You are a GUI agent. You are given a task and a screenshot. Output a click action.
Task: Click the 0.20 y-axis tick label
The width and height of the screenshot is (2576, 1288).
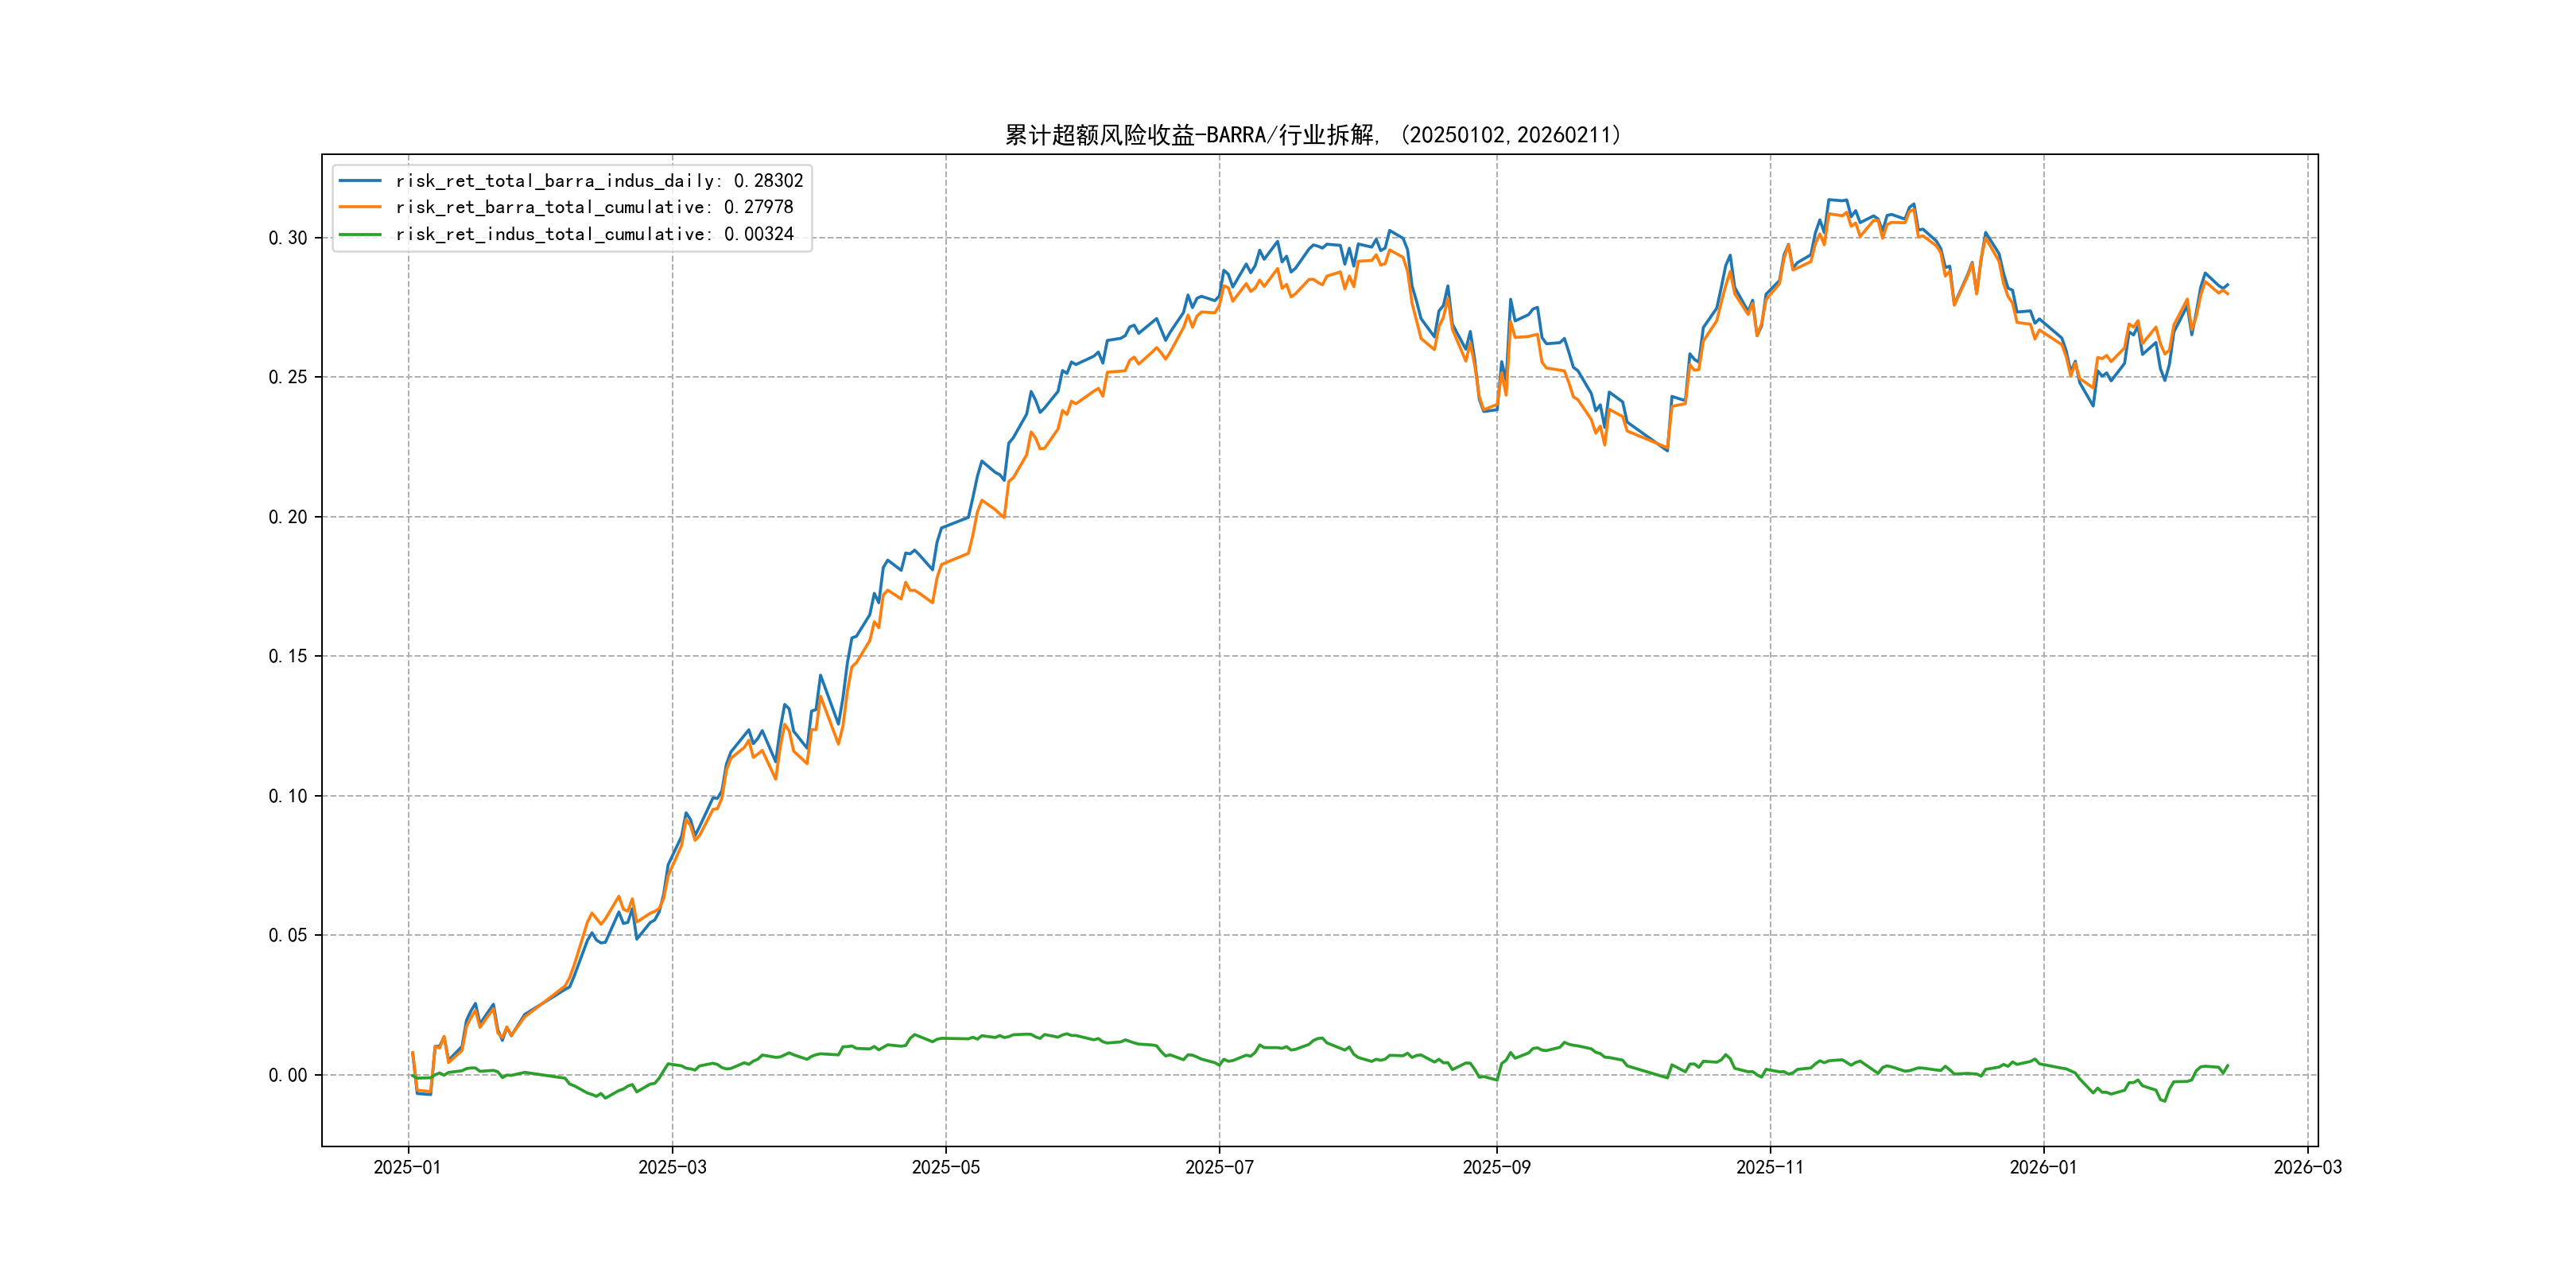(288, 517)
